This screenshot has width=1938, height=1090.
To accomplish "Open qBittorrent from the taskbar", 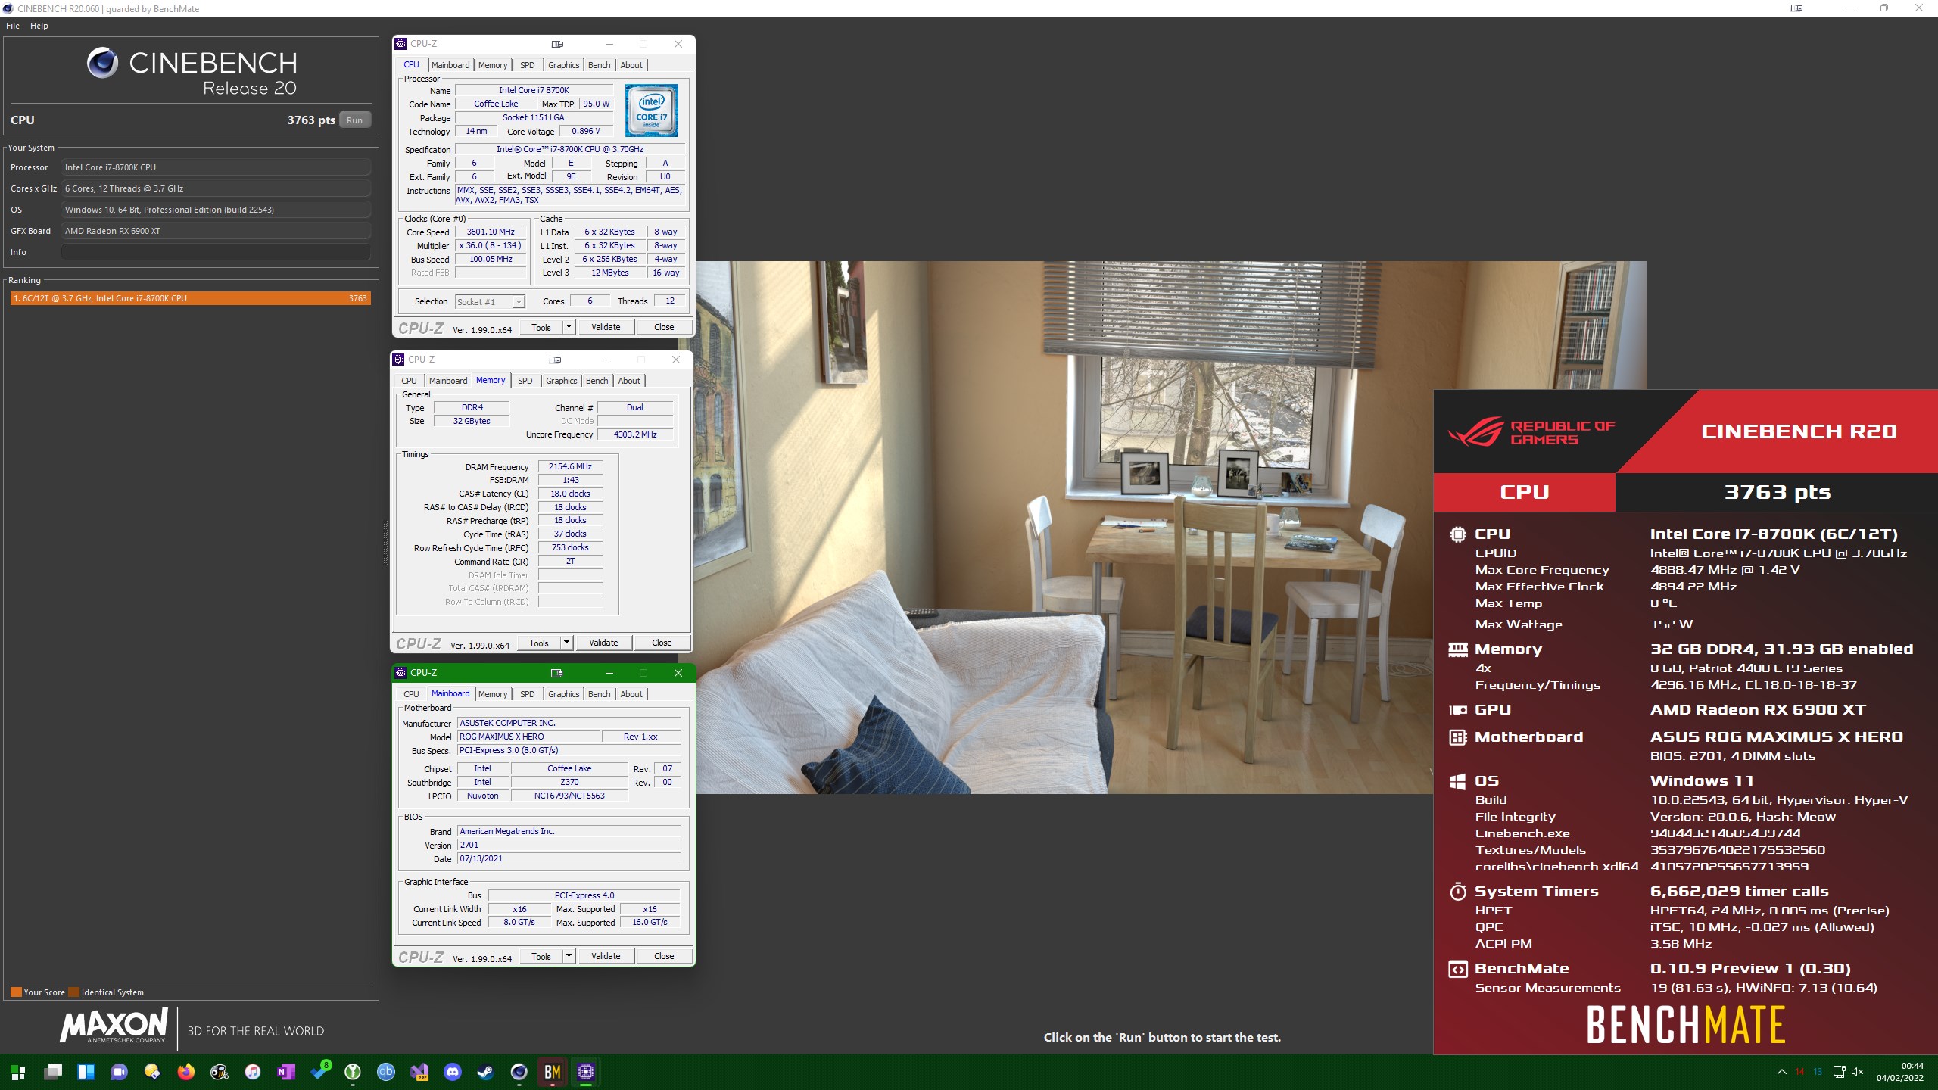I will [x=386, y=1072].
